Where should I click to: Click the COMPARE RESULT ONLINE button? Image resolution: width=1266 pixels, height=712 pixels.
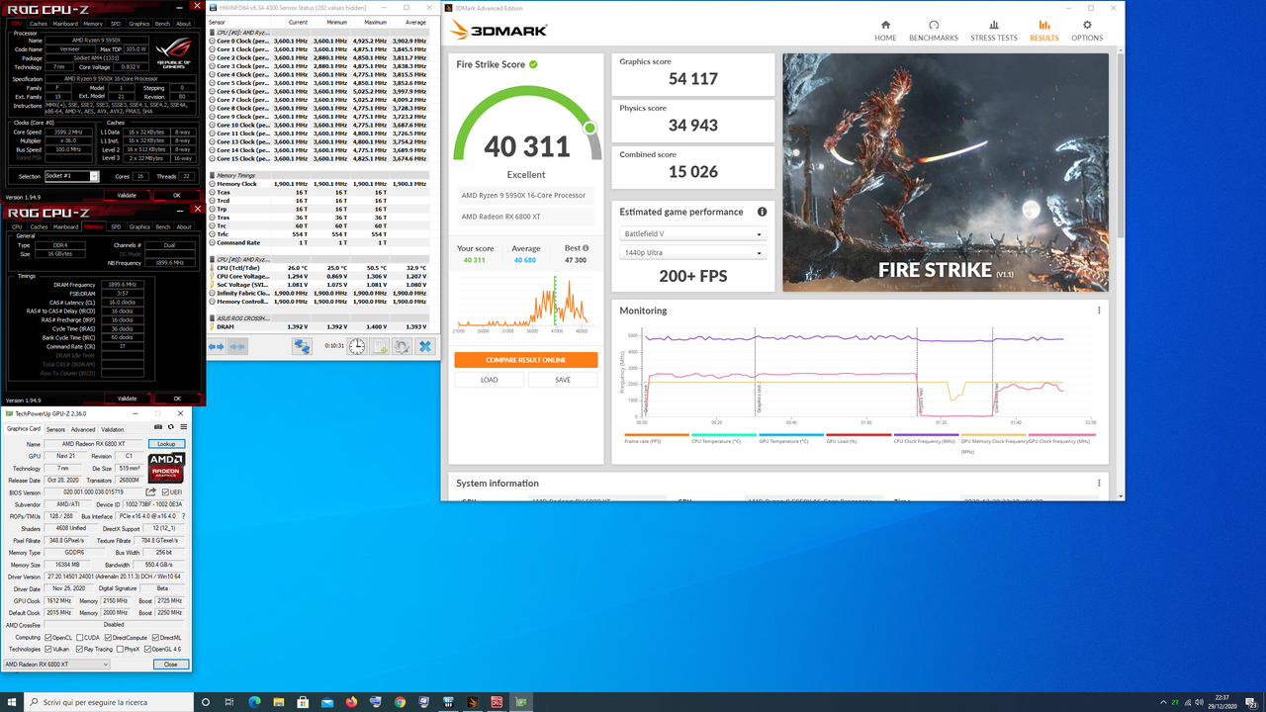527,359
